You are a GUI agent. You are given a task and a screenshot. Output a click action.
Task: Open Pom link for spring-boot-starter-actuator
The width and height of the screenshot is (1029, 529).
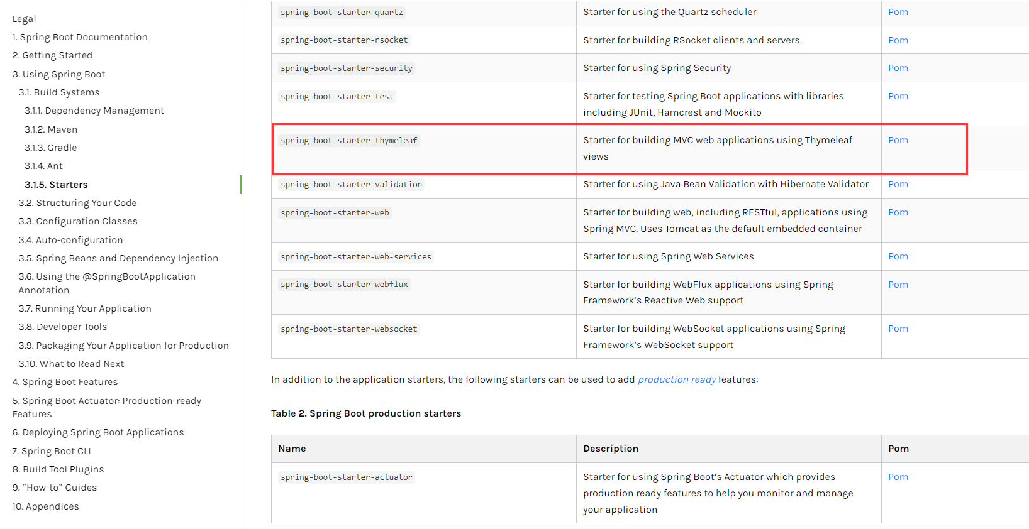[898, 477]
